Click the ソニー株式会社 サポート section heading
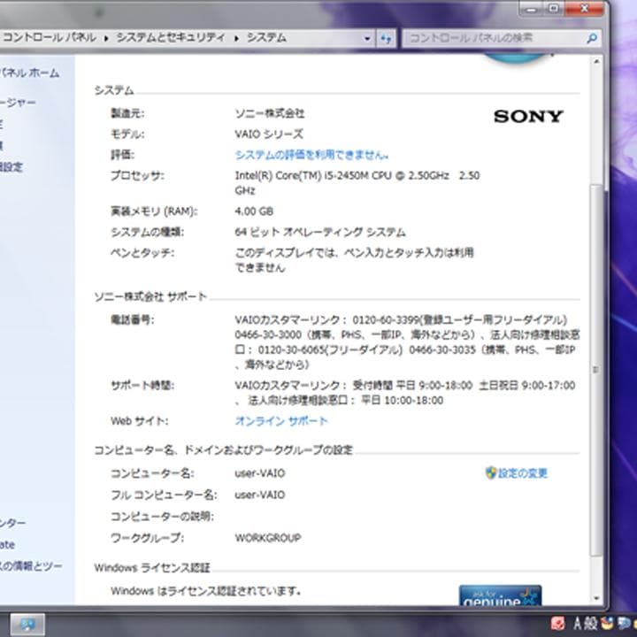This screenshot has width=637, height=637. point(150,297)
